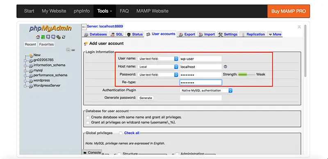Check Grant all privileges on wildcard name

[x=88, y=122]
